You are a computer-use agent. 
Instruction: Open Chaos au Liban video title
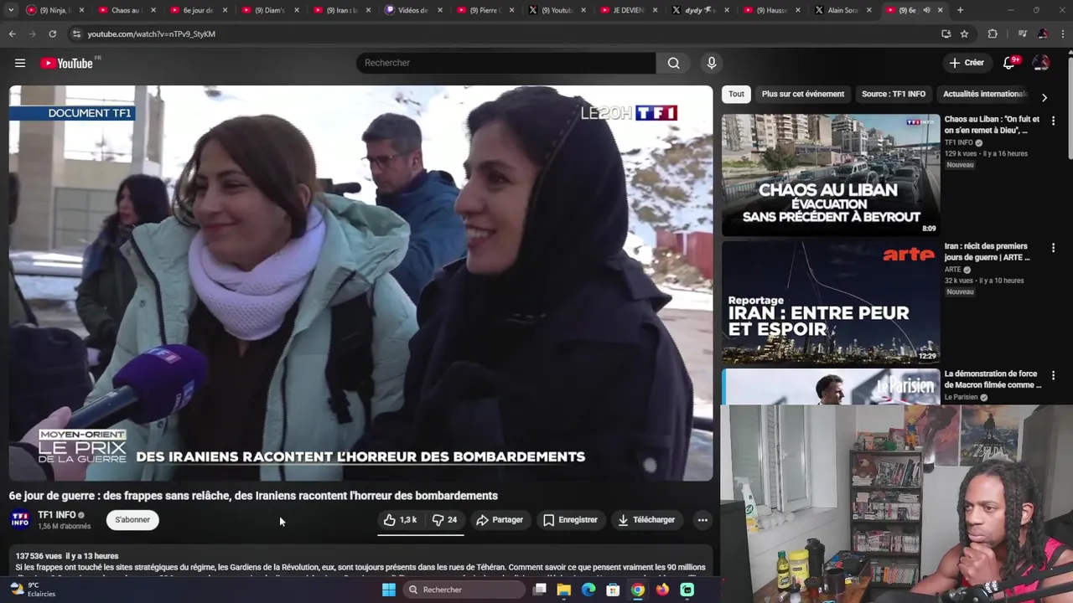point(992,125)
